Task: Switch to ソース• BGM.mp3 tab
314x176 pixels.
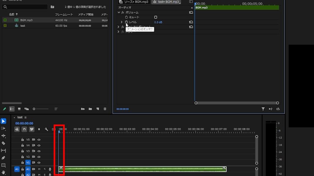Action: pos(134,2)
